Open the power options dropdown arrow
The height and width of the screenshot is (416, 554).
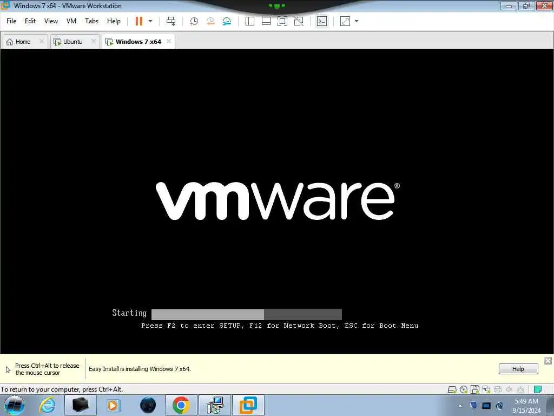coord(150,21)
